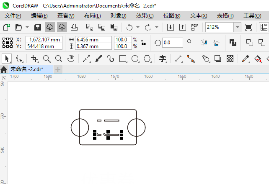Open the 效果(C) menu
269x184 pixels.
pyautogui.click(x=145, y=16)
